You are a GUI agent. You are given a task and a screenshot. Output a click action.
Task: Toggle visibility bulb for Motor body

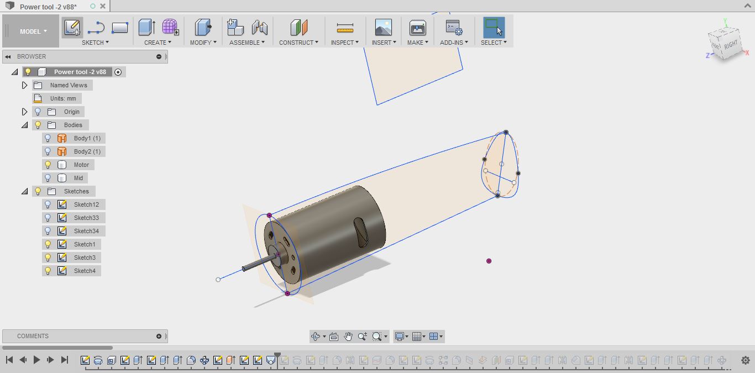click(x=48, y=165)
